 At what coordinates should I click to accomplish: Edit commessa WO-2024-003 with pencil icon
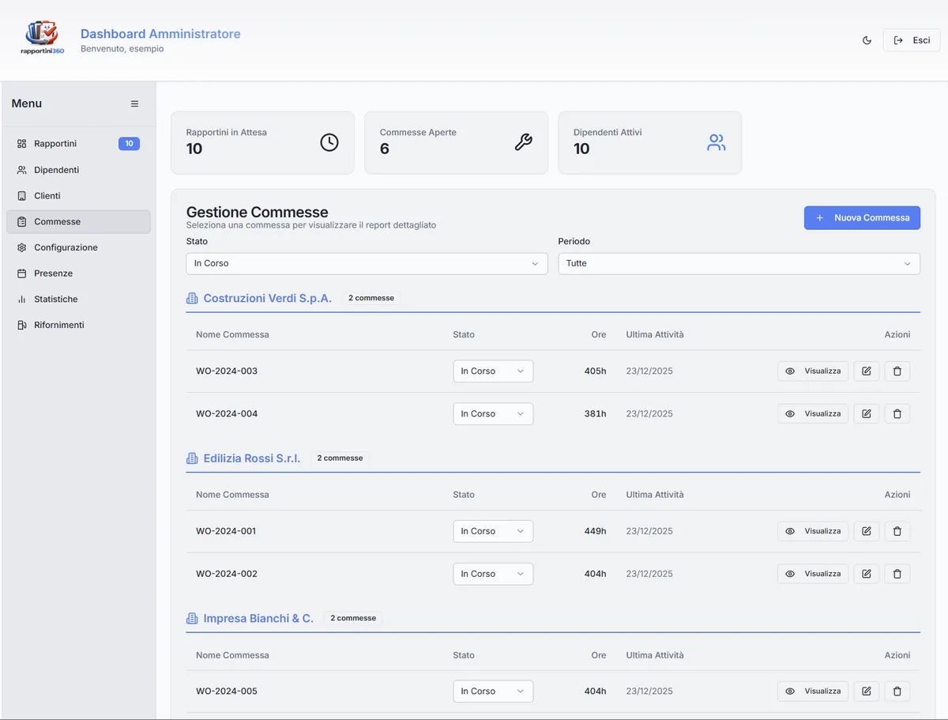click(867, 371)
